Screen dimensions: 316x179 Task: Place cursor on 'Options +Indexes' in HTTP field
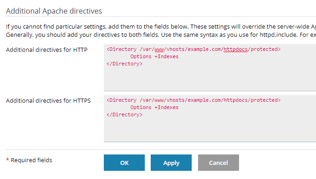154,56
